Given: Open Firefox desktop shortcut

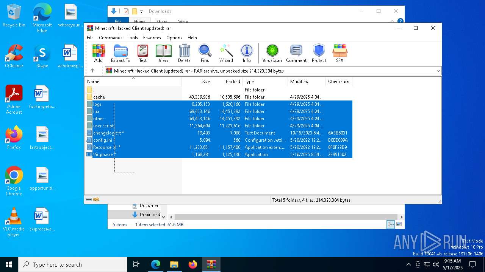Looking at the screenshot, I should (14, 138).
